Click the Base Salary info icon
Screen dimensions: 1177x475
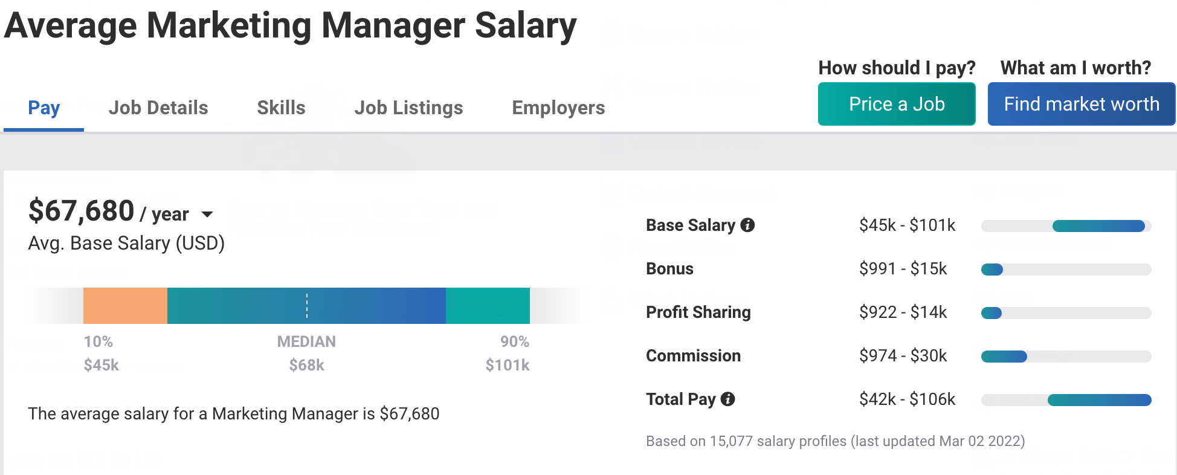[x=747, y=225]
